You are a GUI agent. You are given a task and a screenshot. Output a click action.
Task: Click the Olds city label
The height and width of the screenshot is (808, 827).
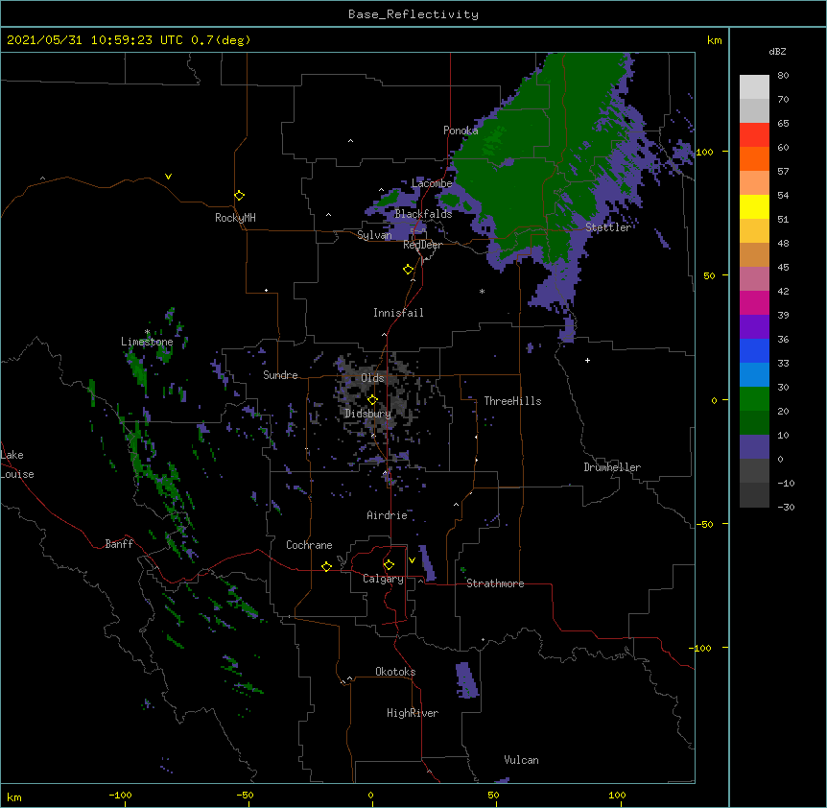pos(372,378)
